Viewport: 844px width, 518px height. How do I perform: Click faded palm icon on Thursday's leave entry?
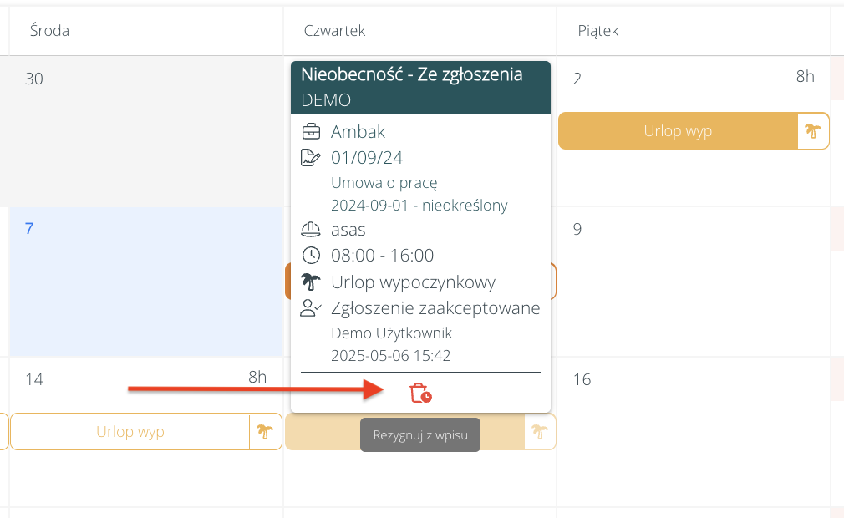pos(540,432)
